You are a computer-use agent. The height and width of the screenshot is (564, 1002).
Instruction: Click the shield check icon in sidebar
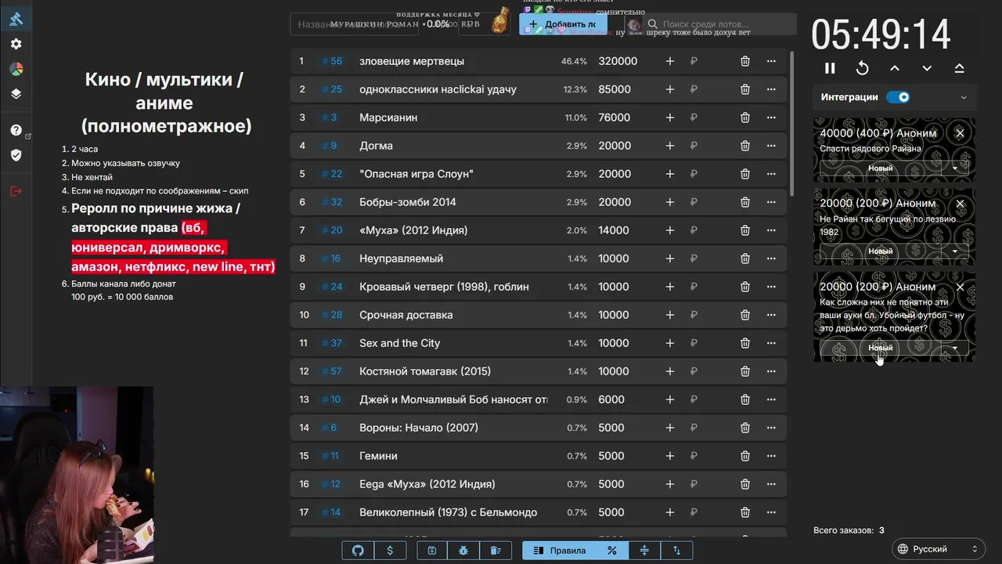pyautogui.click(x=16, y=155)
